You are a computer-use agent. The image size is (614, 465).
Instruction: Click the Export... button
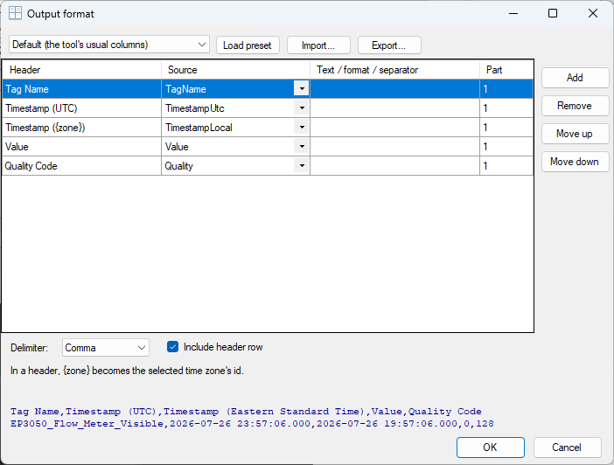pos(389,45)
